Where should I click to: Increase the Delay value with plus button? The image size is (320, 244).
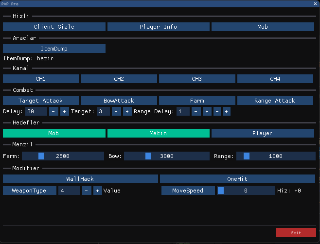[64, 112]
